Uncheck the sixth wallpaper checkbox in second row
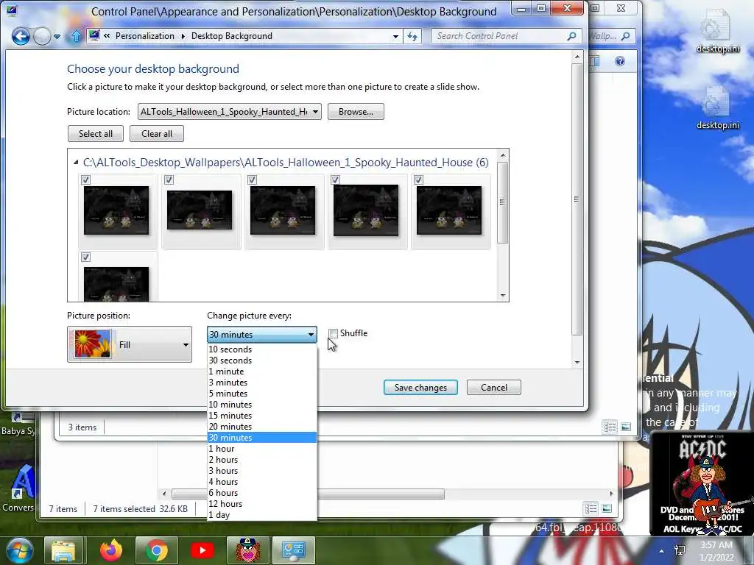Viewport: 754px width, 565px height. pyautogui.click(x=85, y=257)
